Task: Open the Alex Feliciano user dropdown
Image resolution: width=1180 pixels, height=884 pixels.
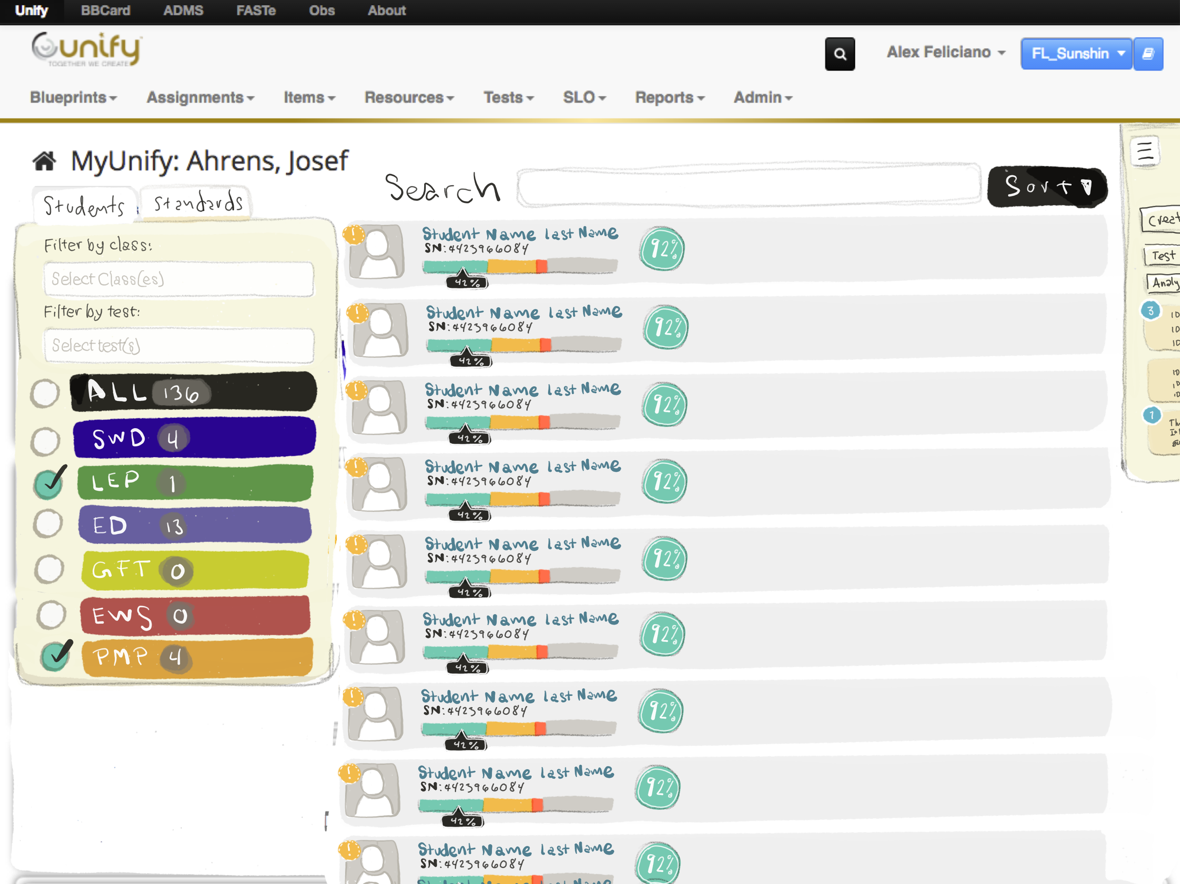Action: pos(946,52)
